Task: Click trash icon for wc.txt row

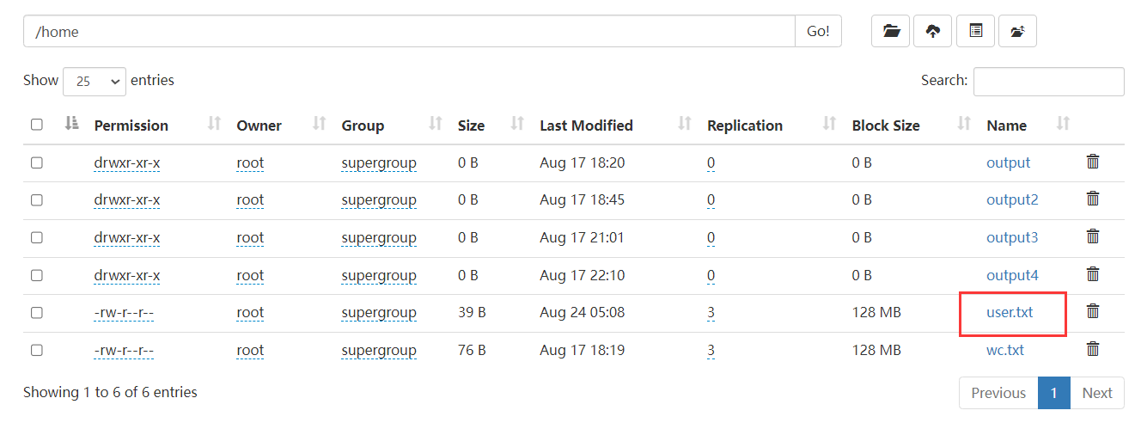Action: coord(1093,348)
